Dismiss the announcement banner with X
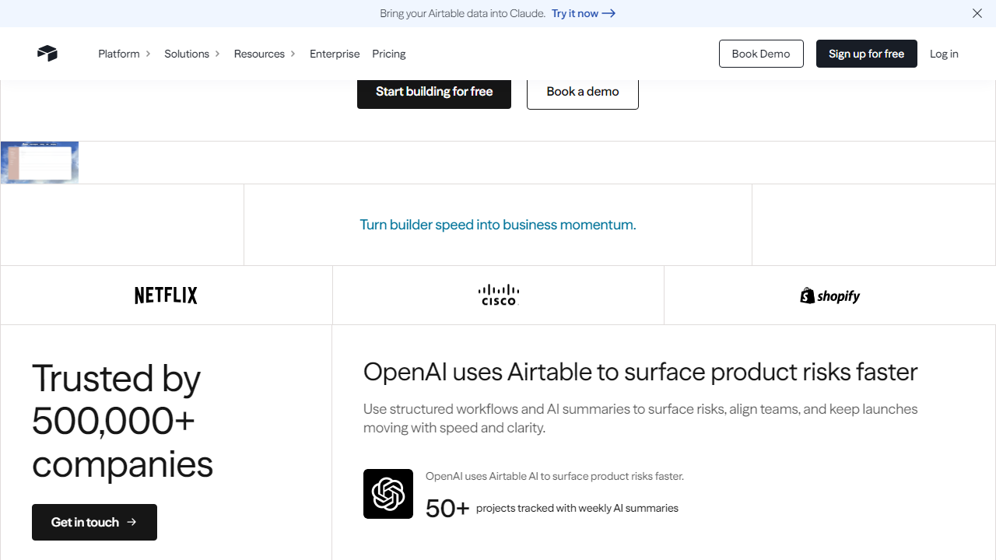The width and height of the screenshot is (996, 560). pyautogui.click(x=977, y=13)
